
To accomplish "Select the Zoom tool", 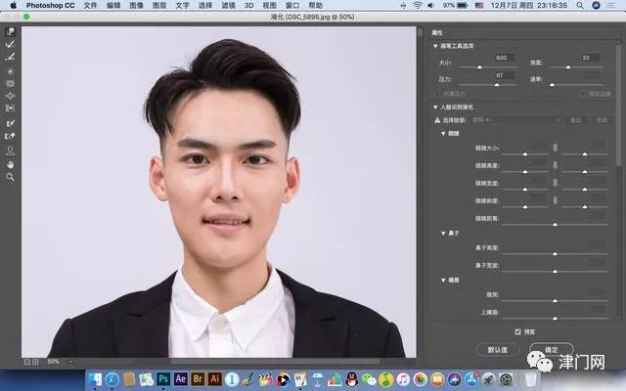I will click(10, 177).
